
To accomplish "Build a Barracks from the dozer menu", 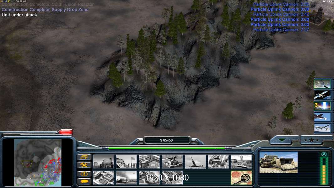I will [126, 162].
